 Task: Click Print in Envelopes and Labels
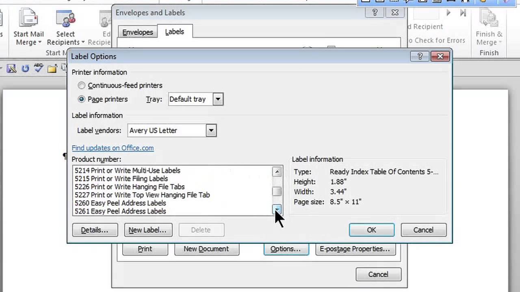pos(145,249)
